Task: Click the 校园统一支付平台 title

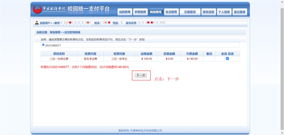Action: 89,10
